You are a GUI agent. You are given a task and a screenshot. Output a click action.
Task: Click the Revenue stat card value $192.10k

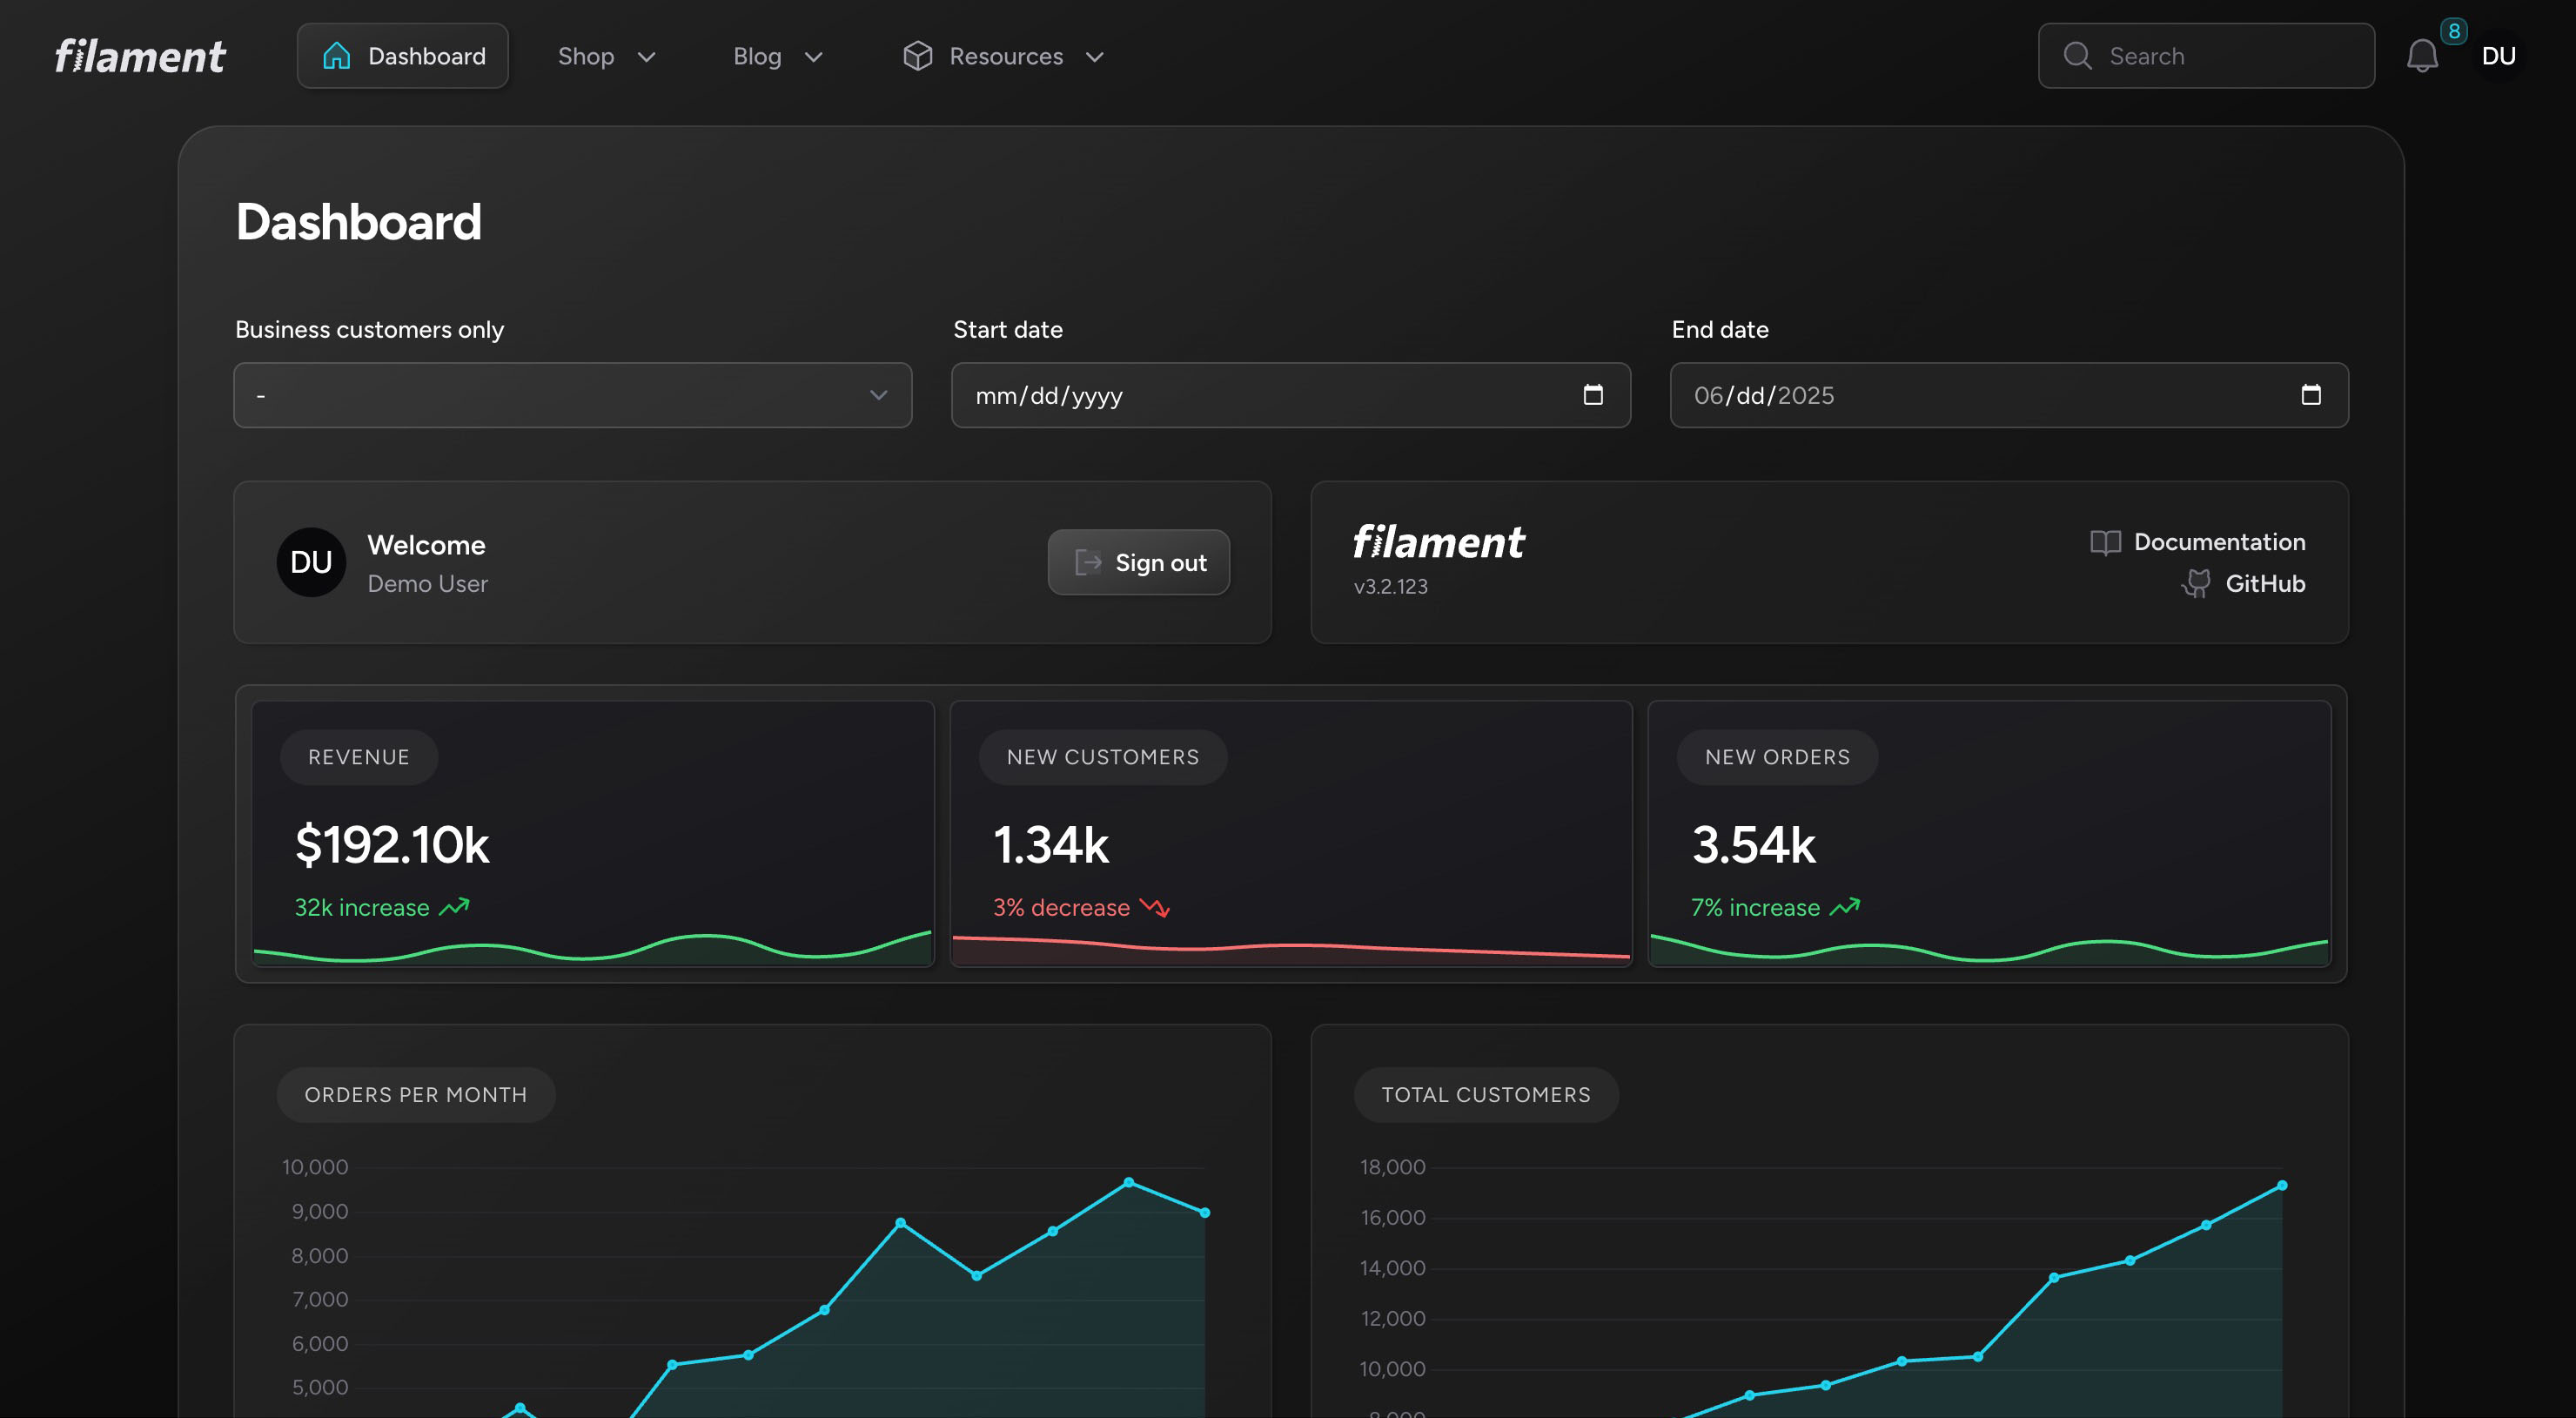click(x=392, y=844)
